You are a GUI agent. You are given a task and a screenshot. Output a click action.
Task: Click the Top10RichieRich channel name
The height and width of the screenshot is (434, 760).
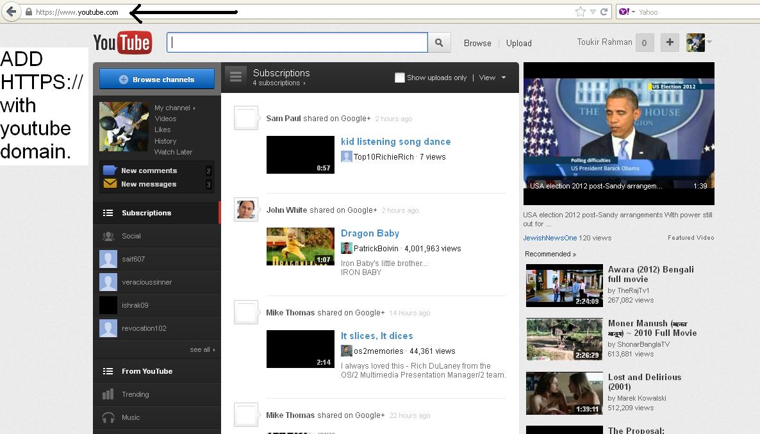tap(383, 157)
